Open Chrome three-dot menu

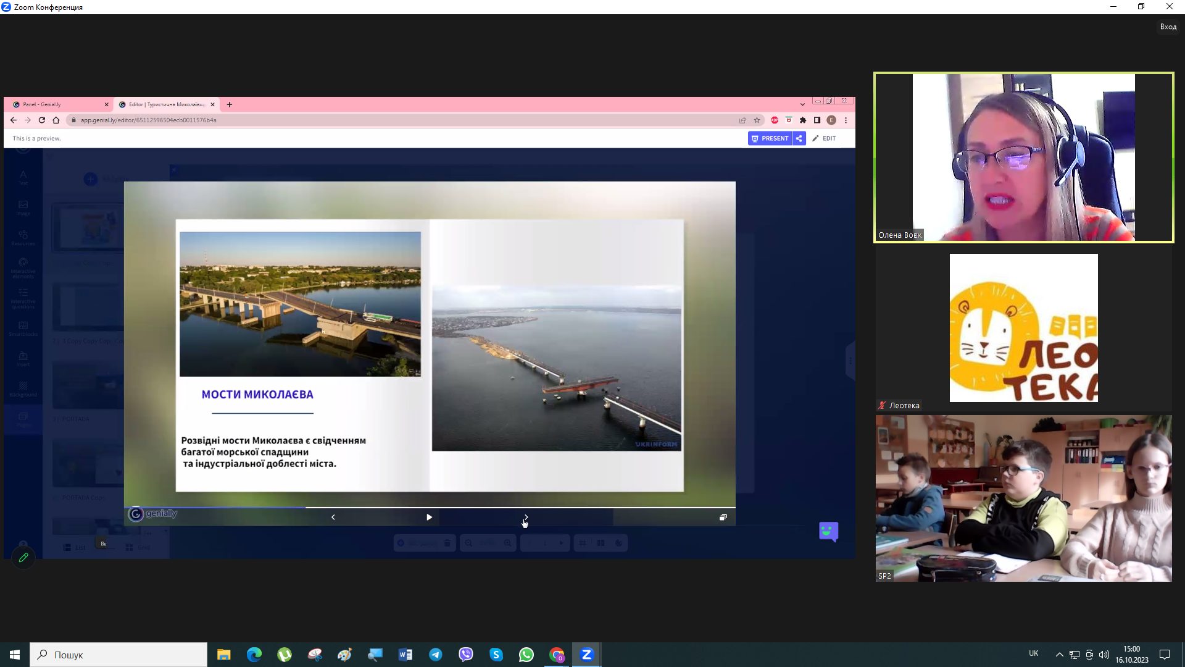[x=846, y=120]
